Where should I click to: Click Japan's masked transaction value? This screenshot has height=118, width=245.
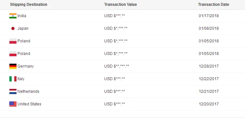coord(116,28)
